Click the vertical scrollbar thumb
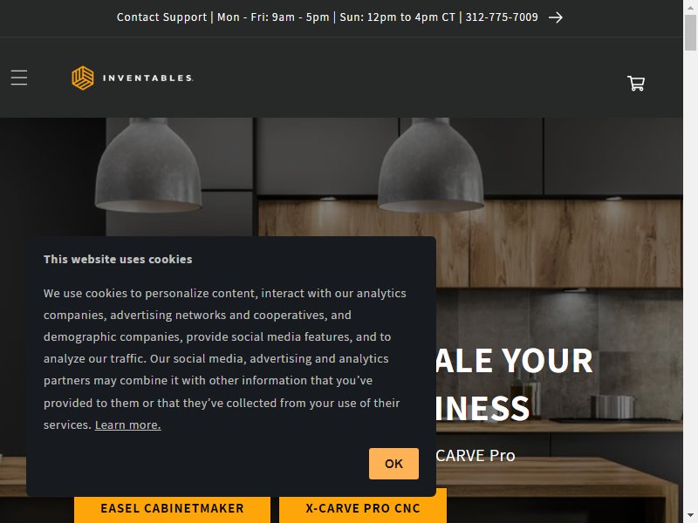Screen dimensions: 698x523 [x=690, y=33]
